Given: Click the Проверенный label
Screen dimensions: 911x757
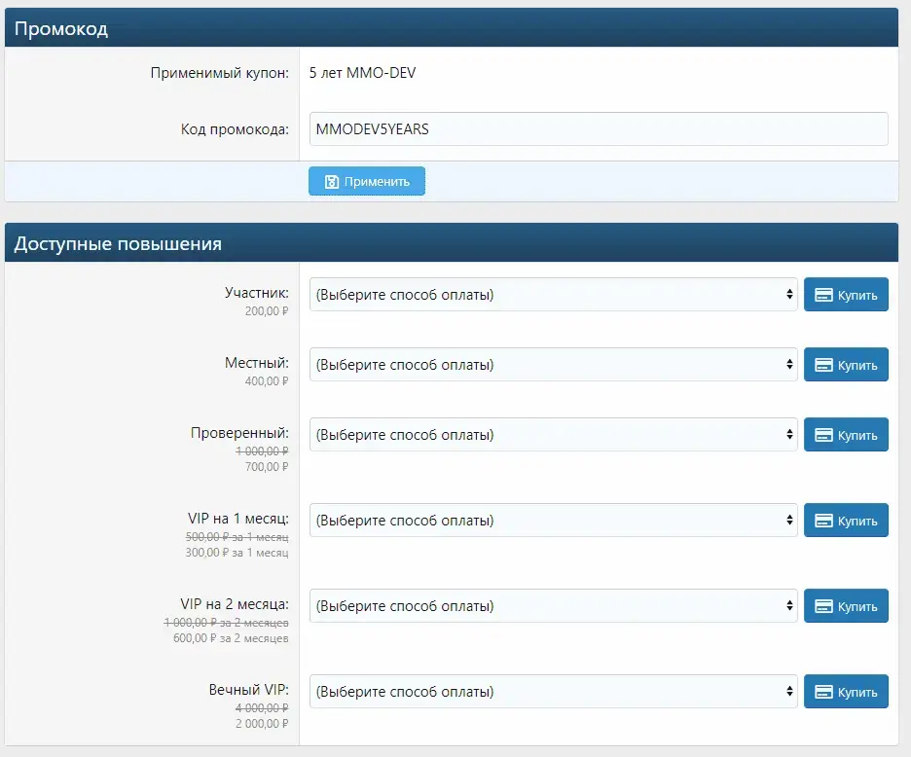Looking at the screenshot, I should [239, 433].
